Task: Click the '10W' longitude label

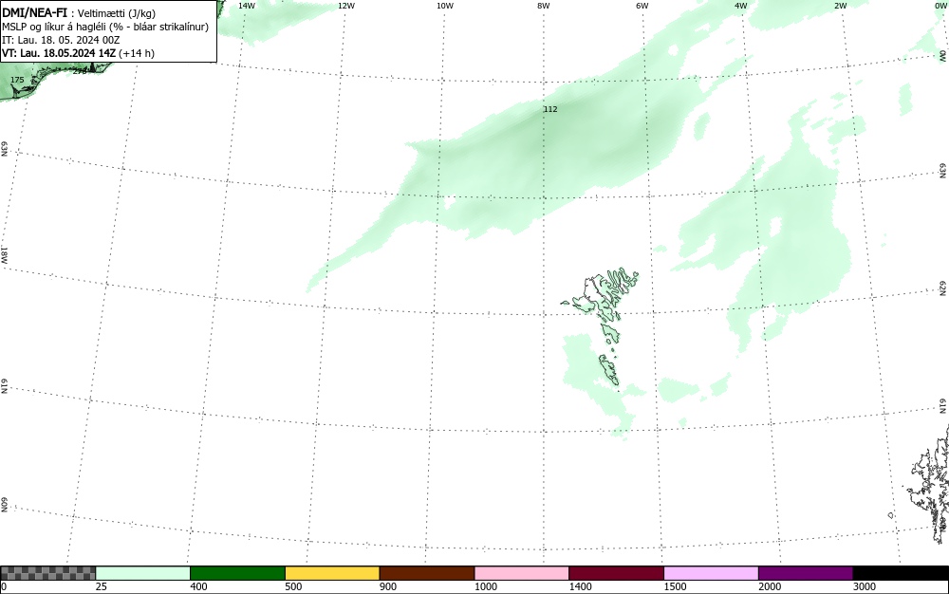Action: click(445, 6)
